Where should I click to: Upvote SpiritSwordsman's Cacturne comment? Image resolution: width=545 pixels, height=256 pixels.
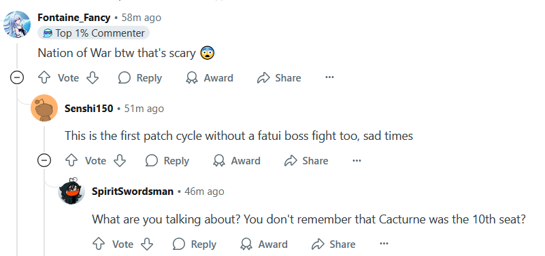pyautogui.click(x=99, y=244)
